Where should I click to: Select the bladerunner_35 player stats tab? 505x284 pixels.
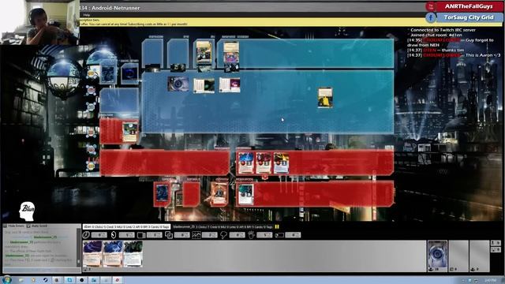[223, 227]
